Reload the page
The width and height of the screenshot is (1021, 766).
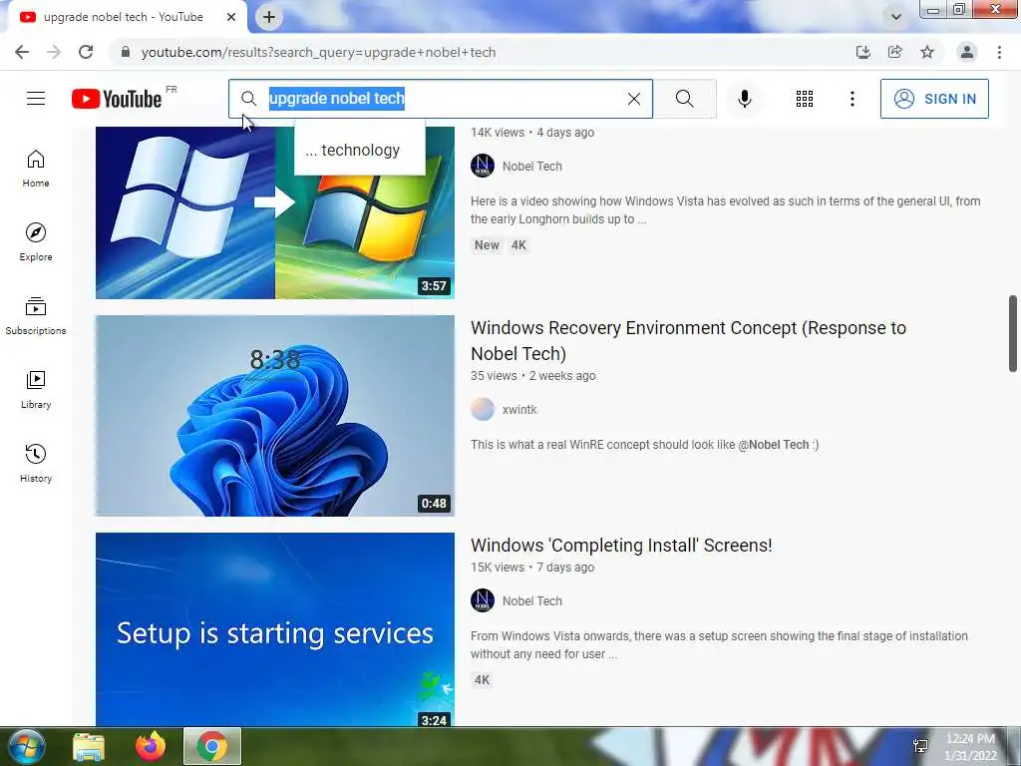pyautogui.click(x=86, y=52)
